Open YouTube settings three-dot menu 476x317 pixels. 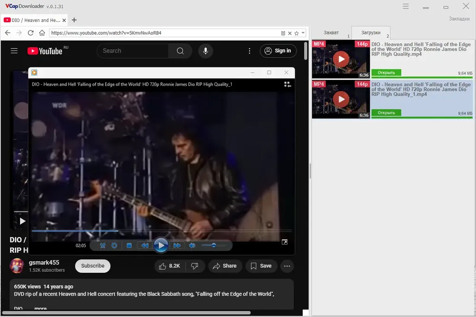point(249,51)
